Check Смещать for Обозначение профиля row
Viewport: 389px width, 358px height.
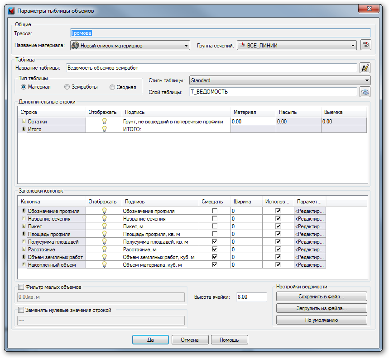point(215,211)
